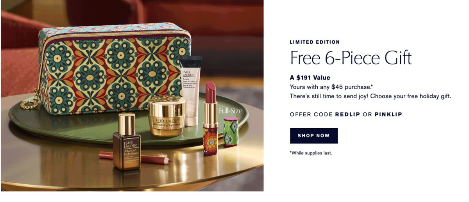Click the full-size red lipstick product
The width and height of the screenshot is (469, 202).
[211, 118]
